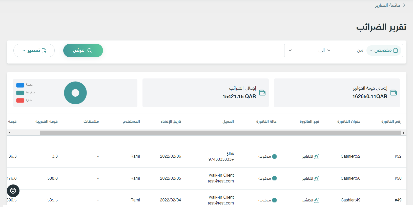Sort by حالة الفاتورة column header
Image resolution: width=413 pixels, height=207 pixels.
click(x=266, y=121)
